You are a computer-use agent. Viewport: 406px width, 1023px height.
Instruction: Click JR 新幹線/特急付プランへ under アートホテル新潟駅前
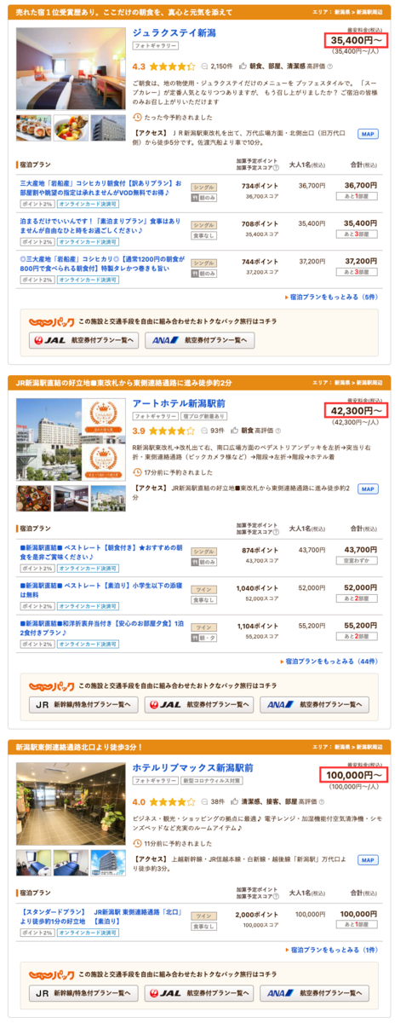[x=82, y=704]
